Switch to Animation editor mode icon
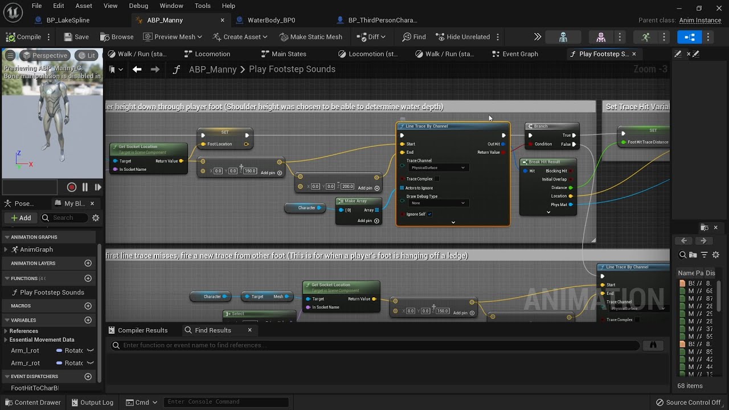This screenshot has width=729, height=410. coord(645,37)
